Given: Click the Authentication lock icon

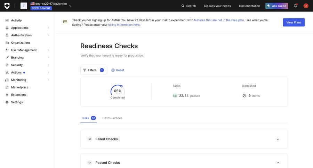Looking at the screenshot, I should point(7,35).
